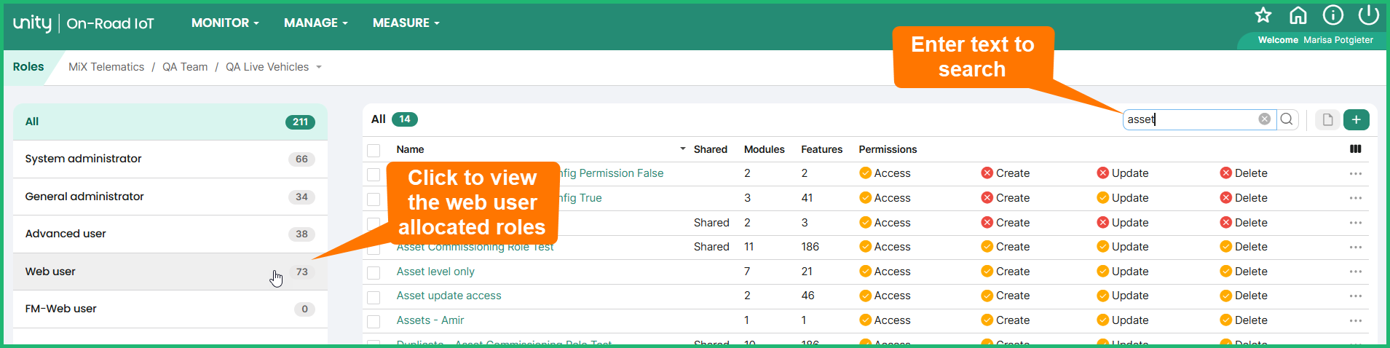
Task: Click the document export icon
Action: [1327, 119]
